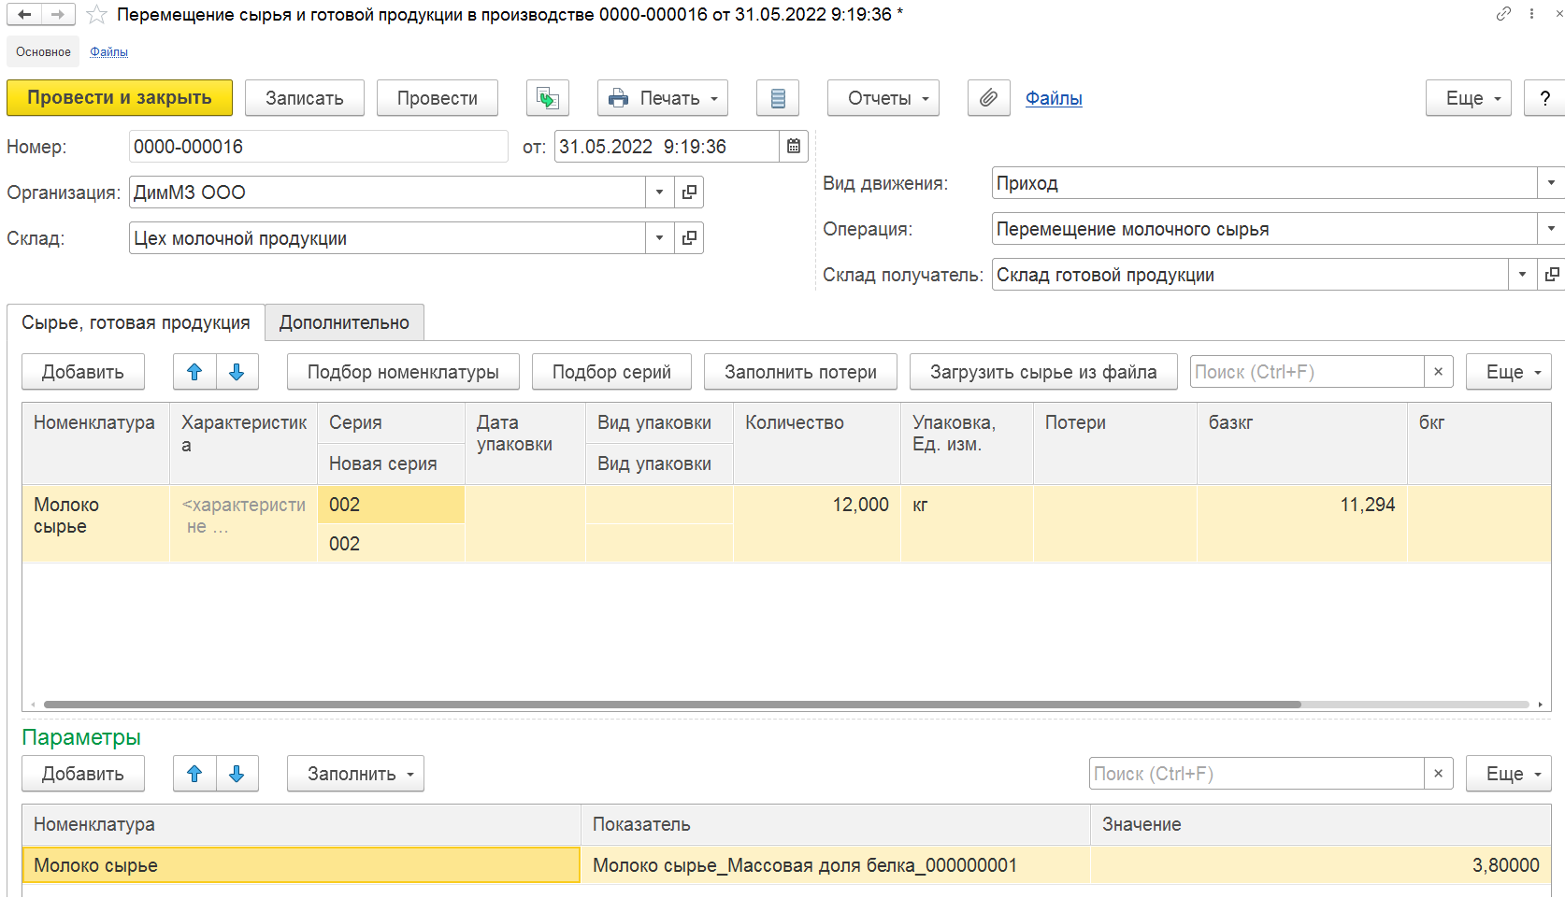Click the Количество column header
Screen dimensions: 1565x898
[x=817, y=443]
